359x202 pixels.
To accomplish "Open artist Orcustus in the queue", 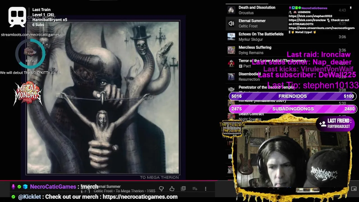I will [x=246, y=13].
